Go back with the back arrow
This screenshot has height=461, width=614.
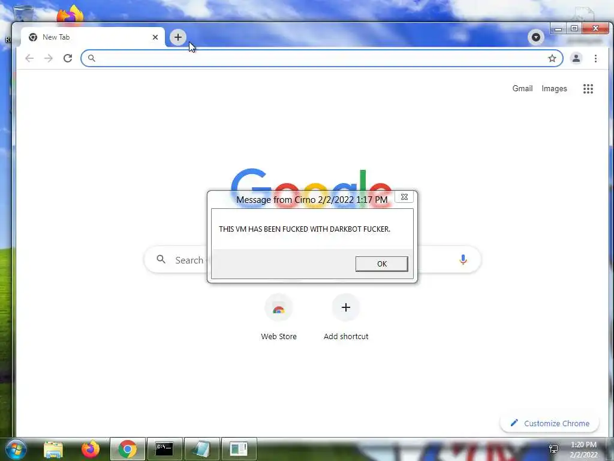(x=29, y=58)
